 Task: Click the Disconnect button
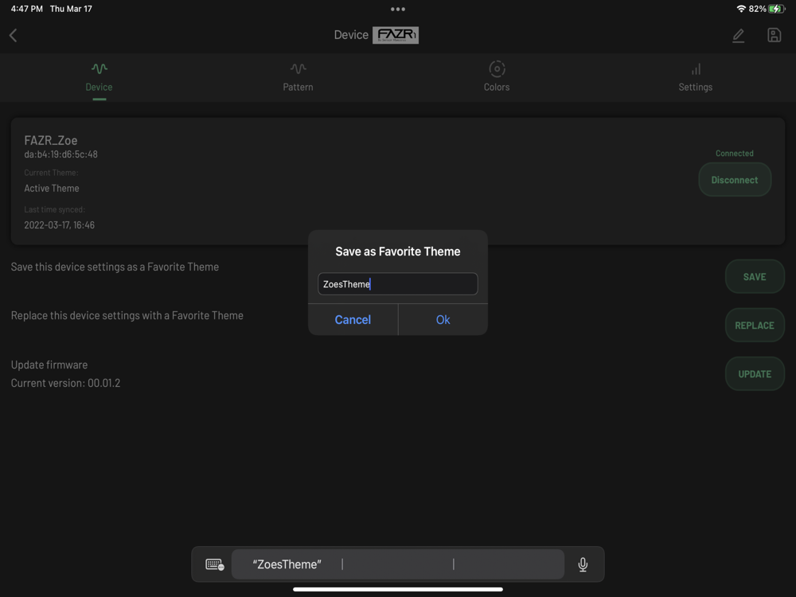click(735, 180)
